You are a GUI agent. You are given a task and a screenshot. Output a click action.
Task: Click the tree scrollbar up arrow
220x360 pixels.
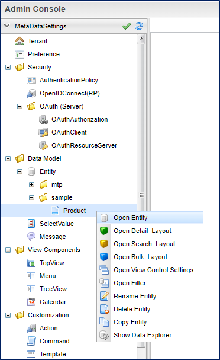coord(141,39)
